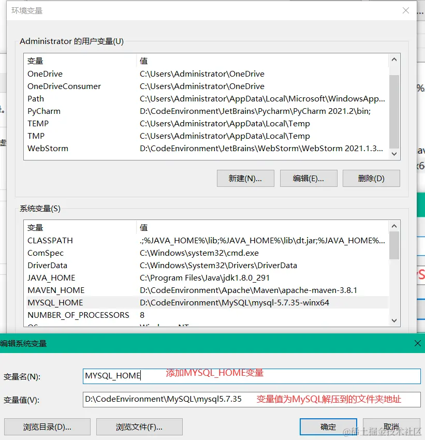Click the 编辑(E) button to edit a variable
Image resolution: width=425 pixels, height=440 pixels.
pos(309,178)
